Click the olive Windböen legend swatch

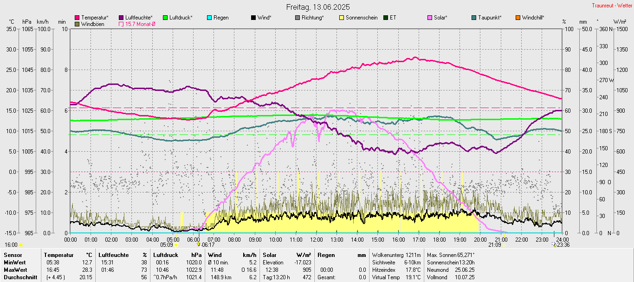pos(77,24)
